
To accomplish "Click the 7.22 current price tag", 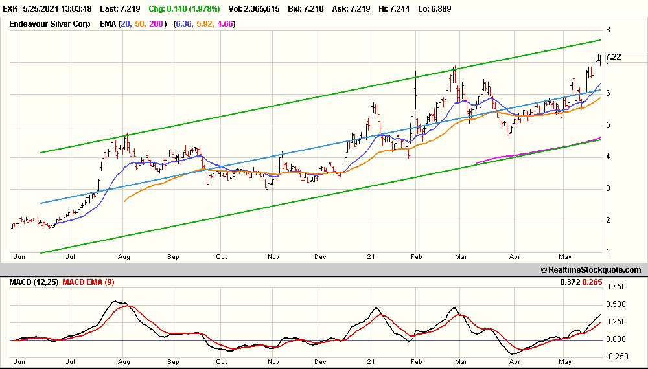I will pyautogui.click(x=613, y=57).
